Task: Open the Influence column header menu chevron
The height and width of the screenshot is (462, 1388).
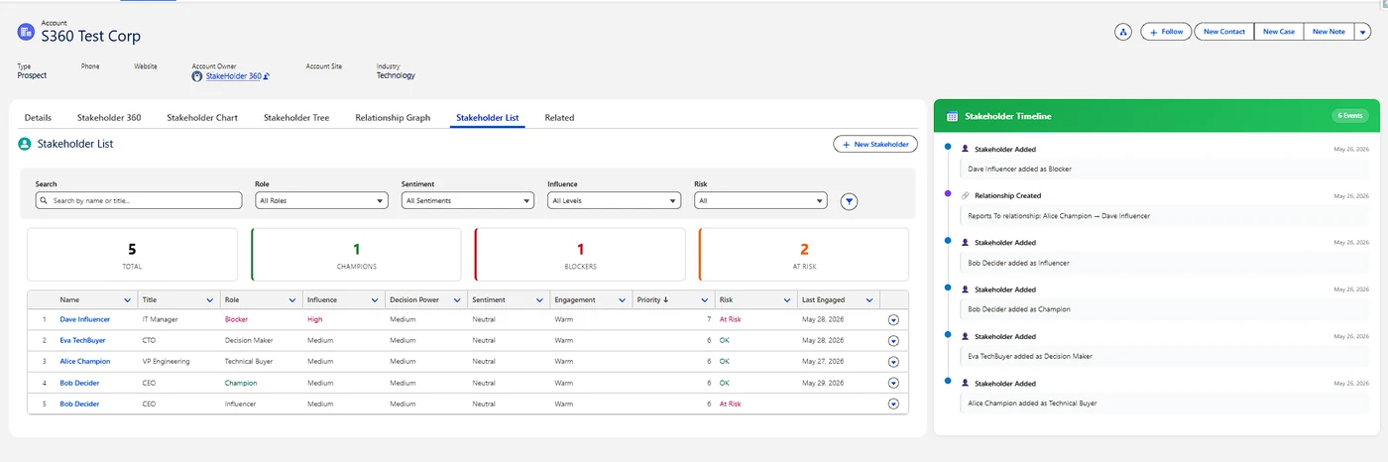Action: 375,299
